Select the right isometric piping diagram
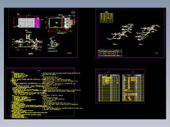This screenshot has height=127, width=170. [x=148, y=33]
